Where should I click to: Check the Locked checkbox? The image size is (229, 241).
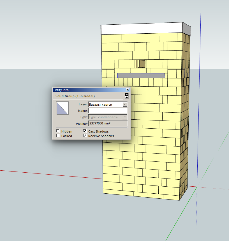coord(58,136)
